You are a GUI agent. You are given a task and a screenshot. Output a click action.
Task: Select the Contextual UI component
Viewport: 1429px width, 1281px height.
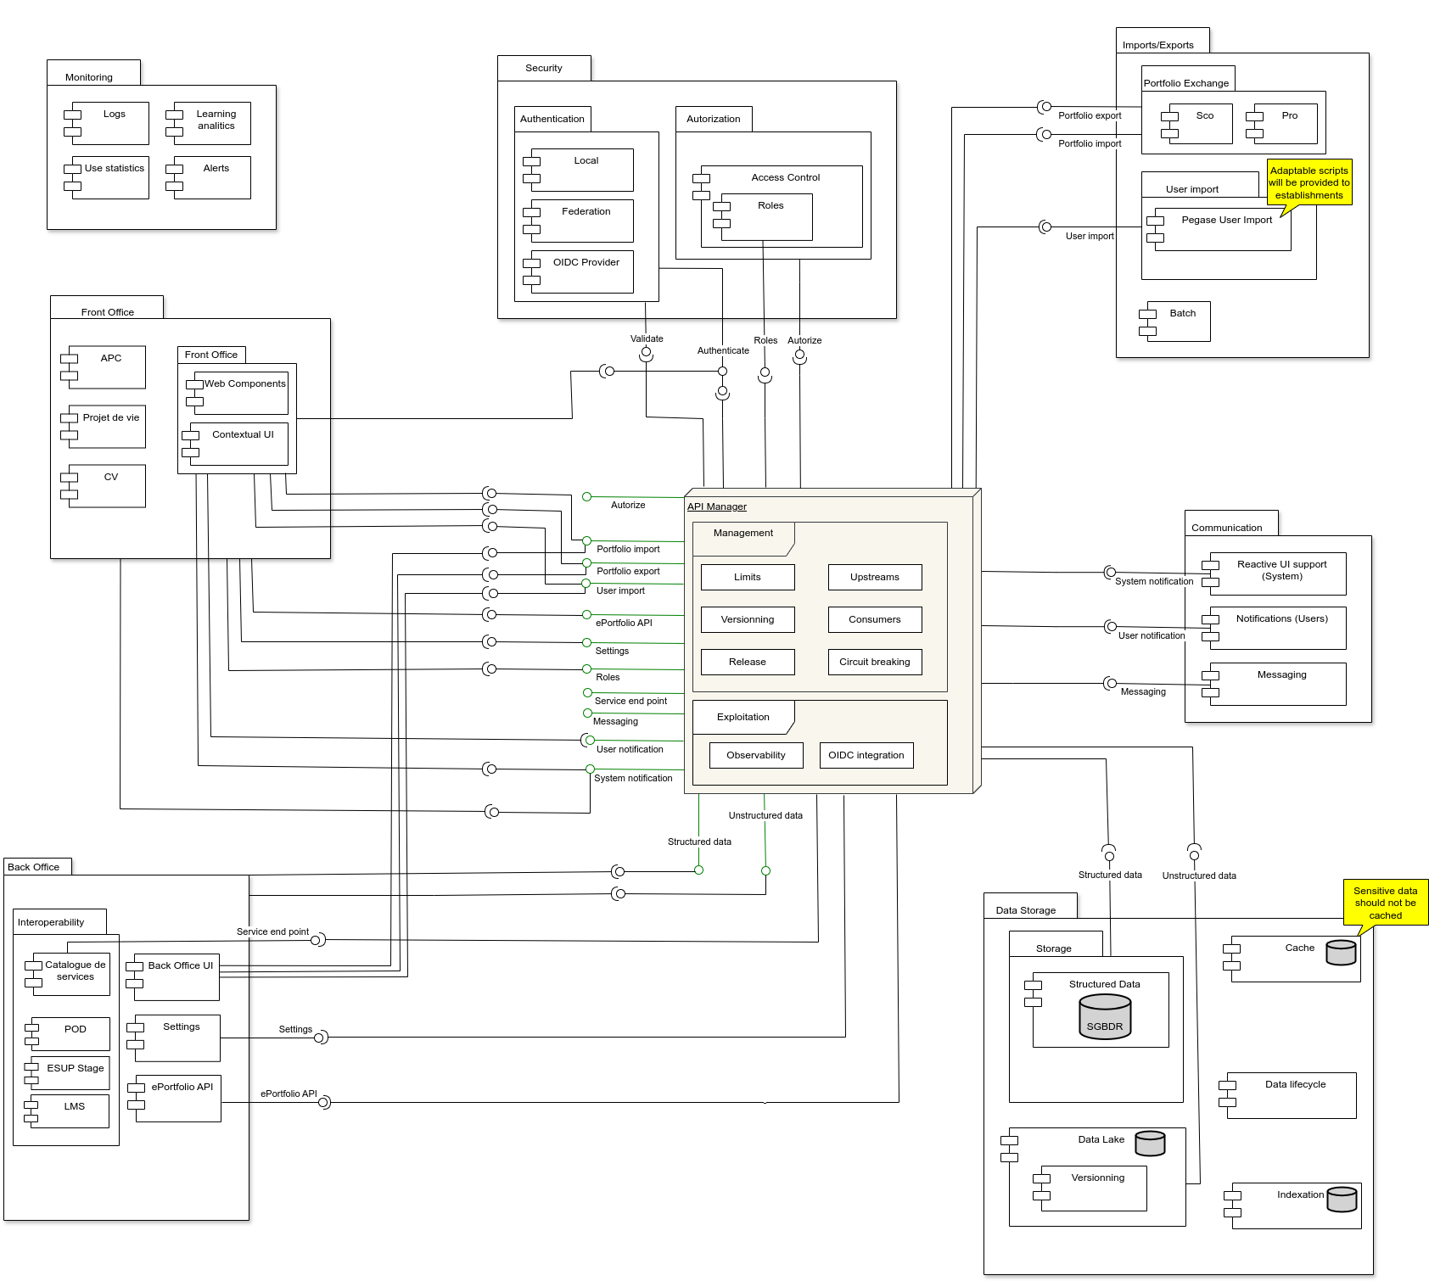pos(235,444)
